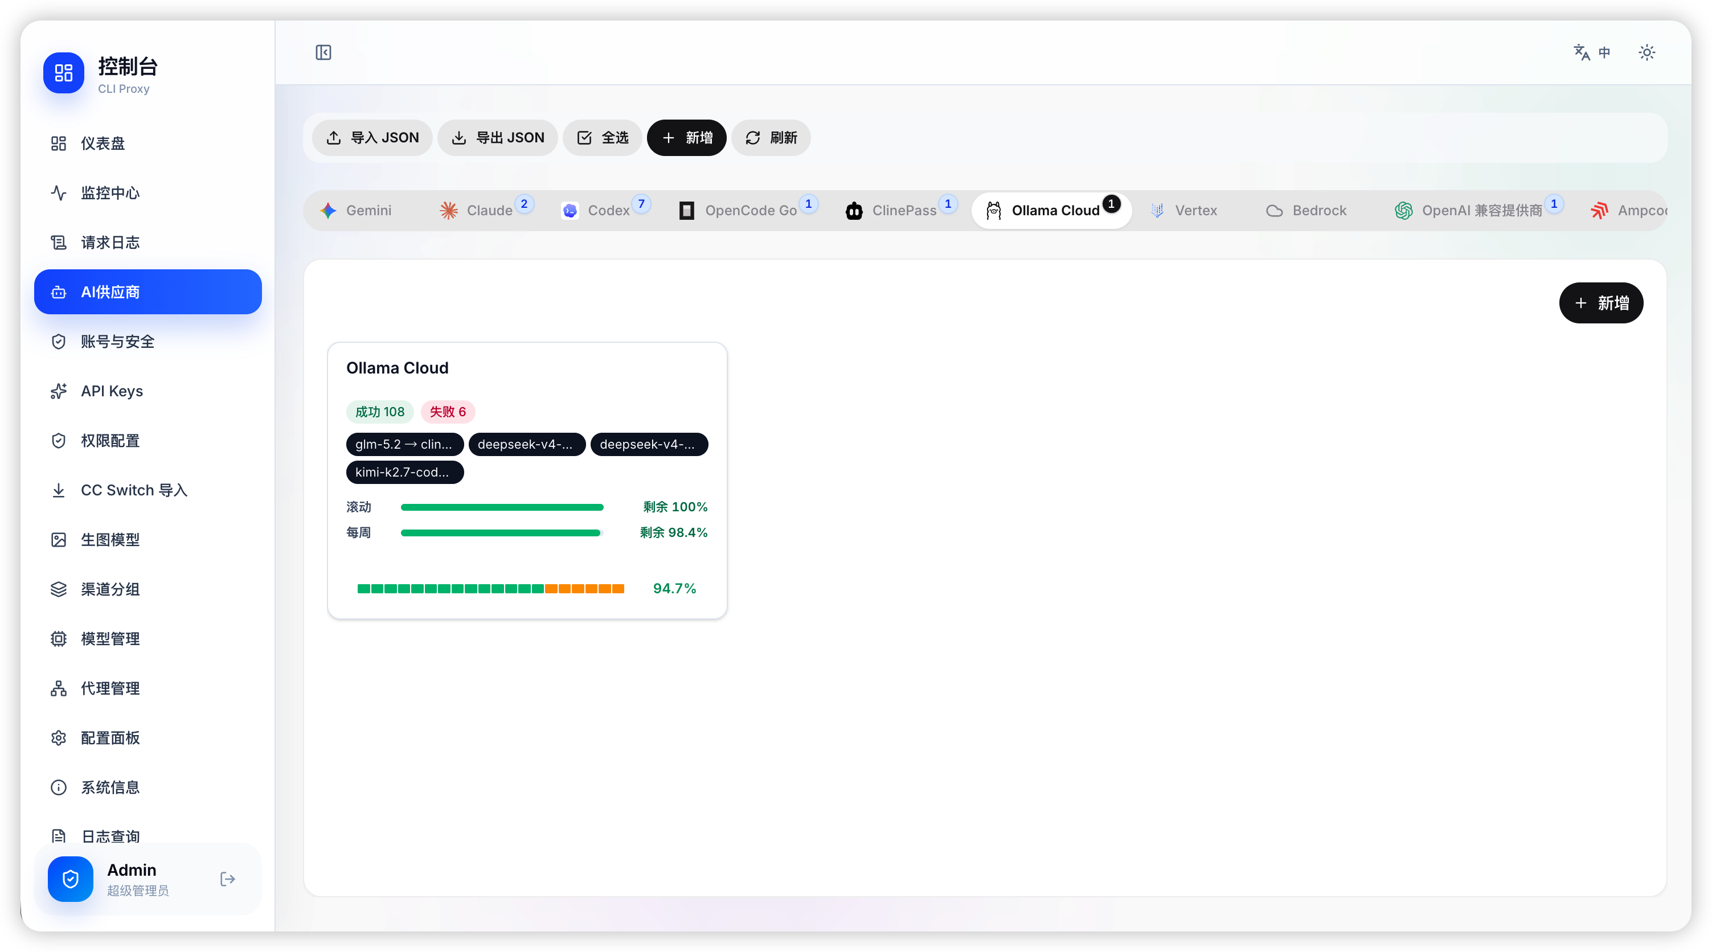The image size is (1712, 952).
Task: Click the kimi-k2.7-cod... model chip
Action: point(405,473)
